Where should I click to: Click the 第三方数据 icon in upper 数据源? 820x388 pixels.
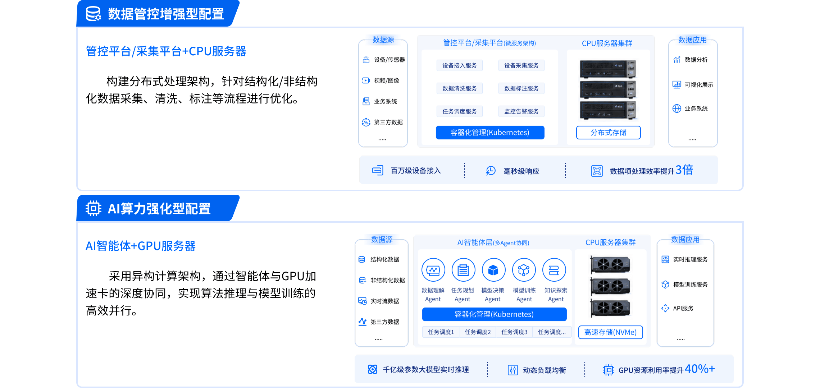click(x=366, y=122)
